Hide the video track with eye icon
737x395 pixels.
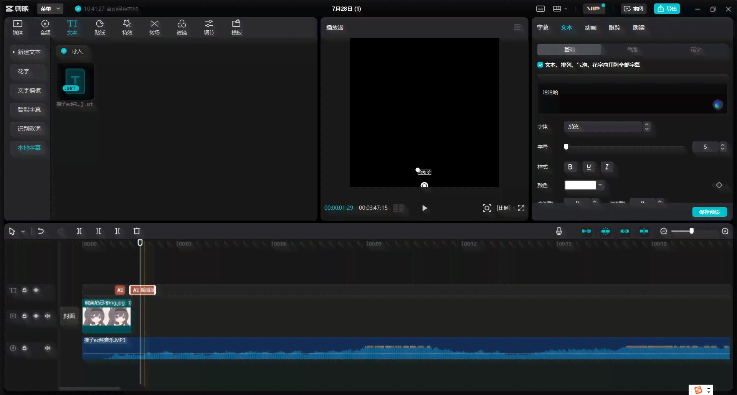click(36, 316)
